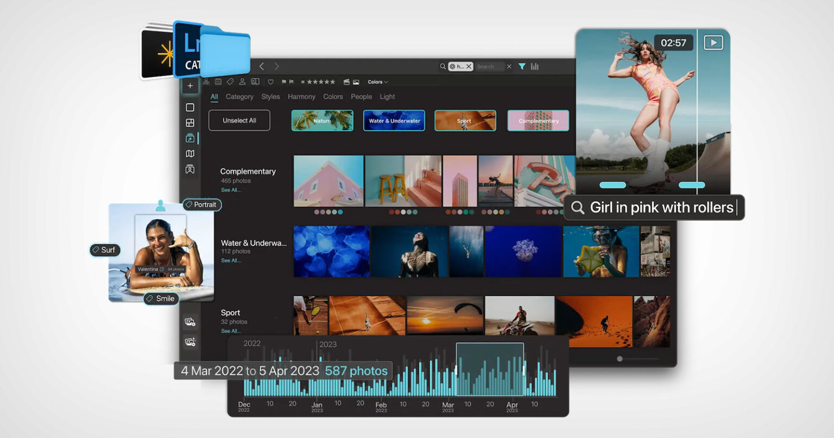
Task: Open the histogram bars icon in toolbar
Action: [x=535, y=66]
